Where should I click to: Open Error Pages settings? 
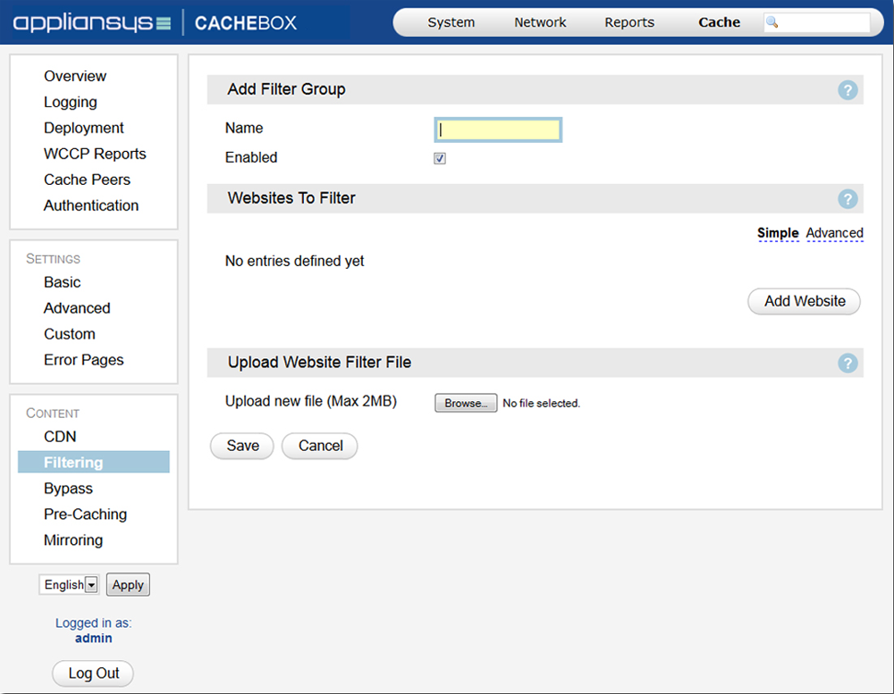84,360
